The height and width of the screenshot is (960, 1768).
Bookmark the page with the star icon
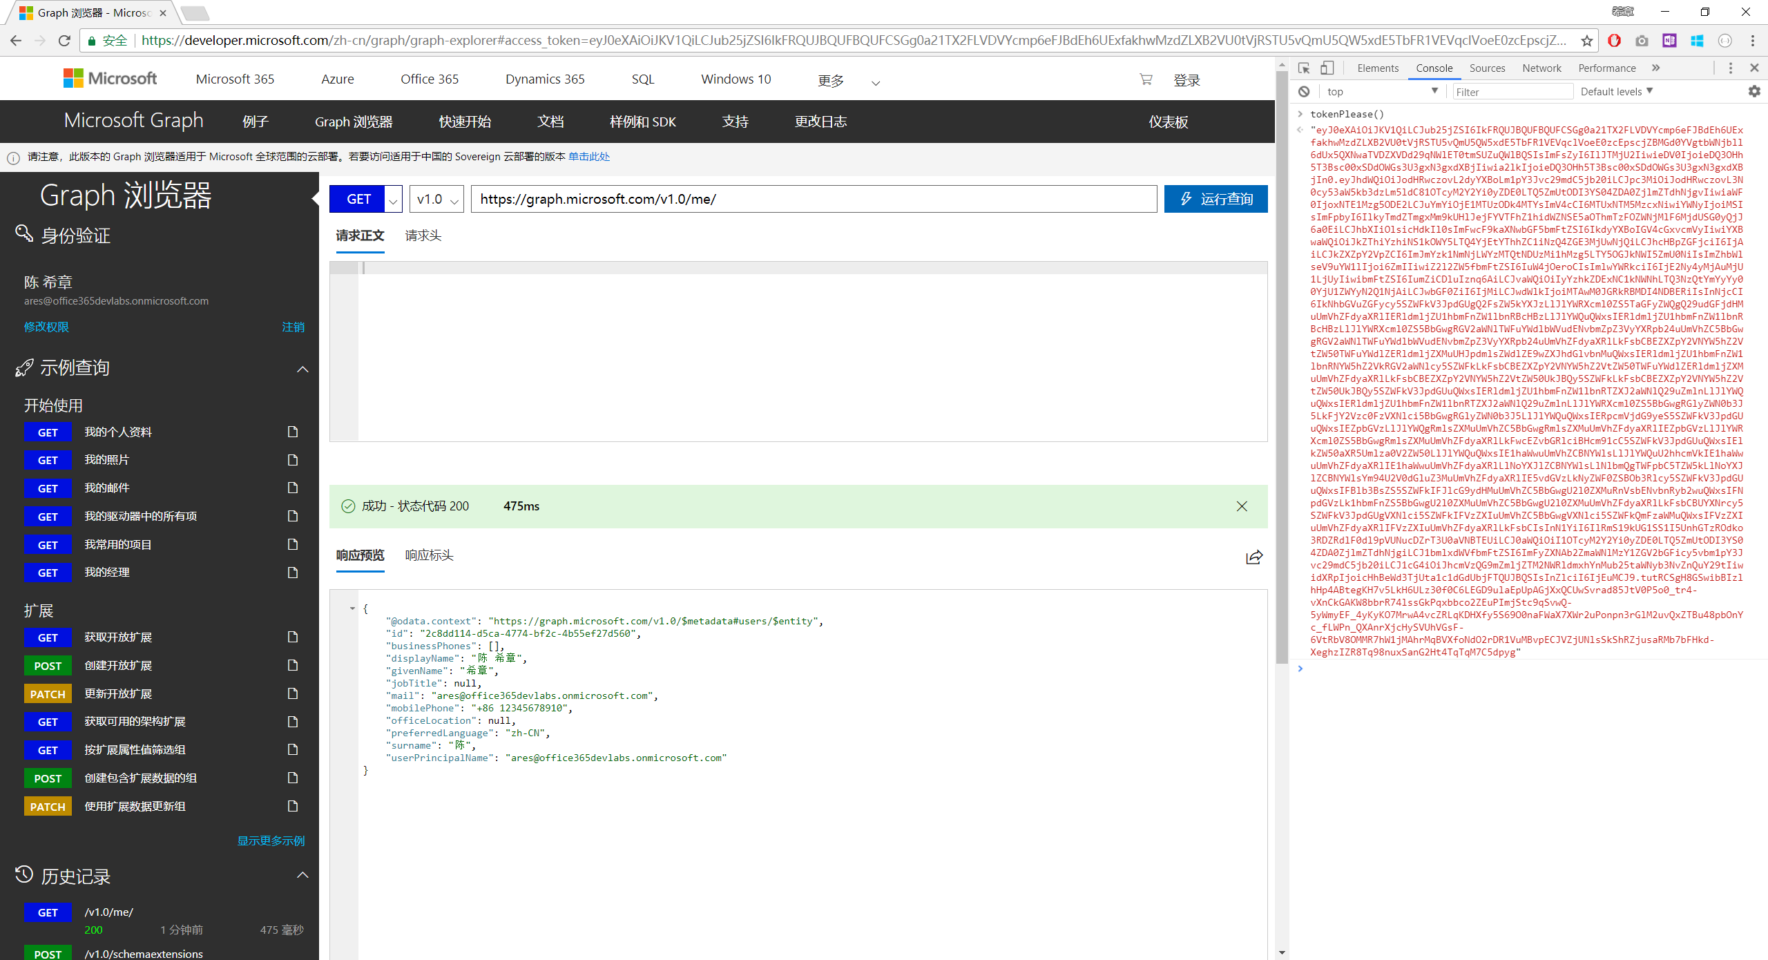pos(1586,41)
